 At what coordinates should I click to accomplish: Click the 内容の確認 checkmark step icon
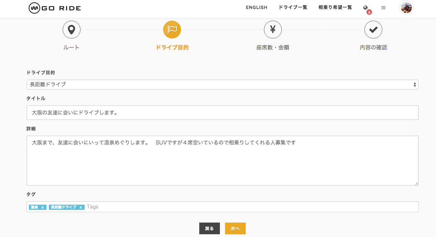(373, 30)
